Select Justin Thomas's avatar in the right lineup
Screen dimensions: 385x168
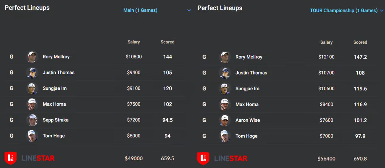click(x=225, y=73)
